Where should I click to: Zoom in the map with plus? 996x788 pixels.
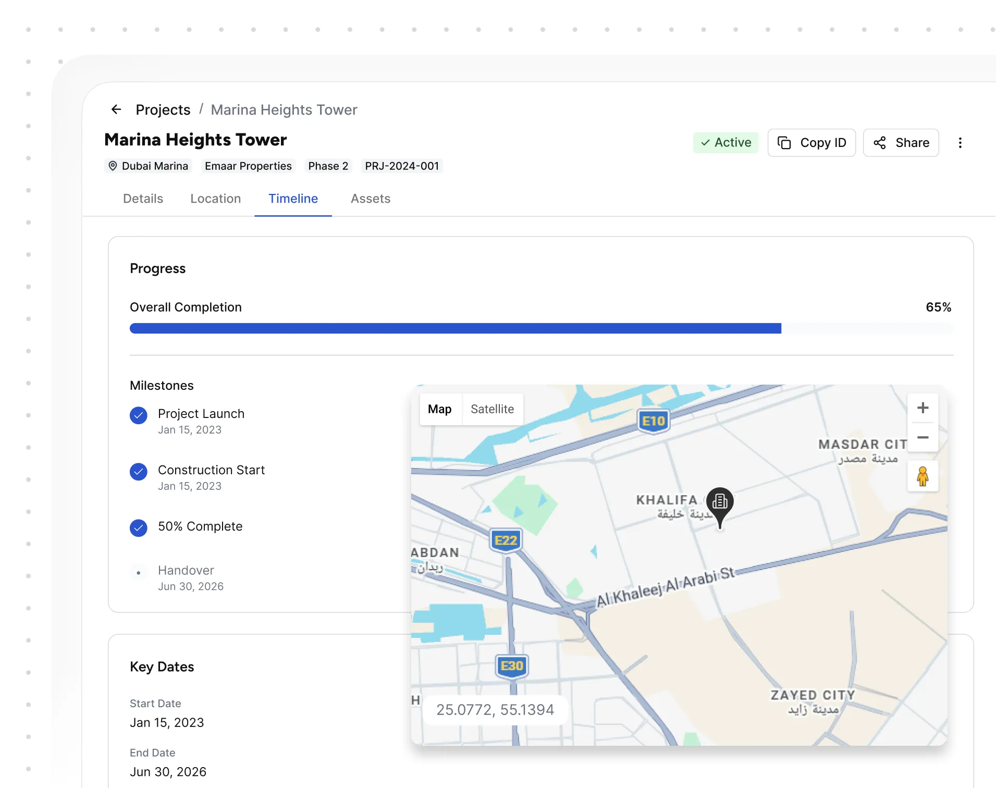[x=923, y=408]
